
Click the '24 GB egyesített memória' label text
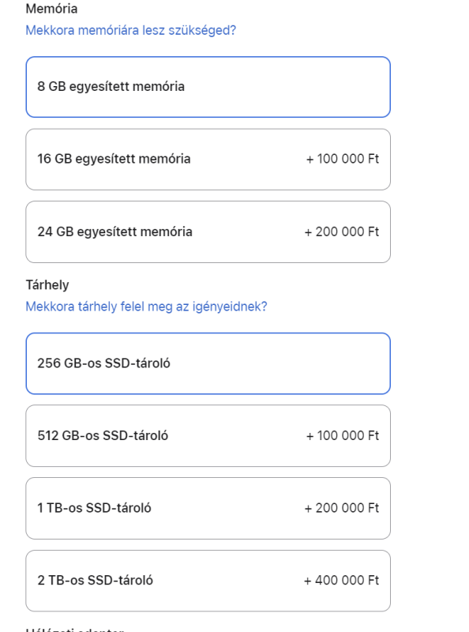[x=114, y=231]
